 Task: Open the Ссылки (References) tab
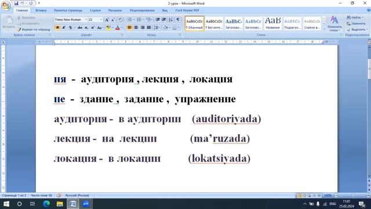pyautogui.click(x=95, y=10)
